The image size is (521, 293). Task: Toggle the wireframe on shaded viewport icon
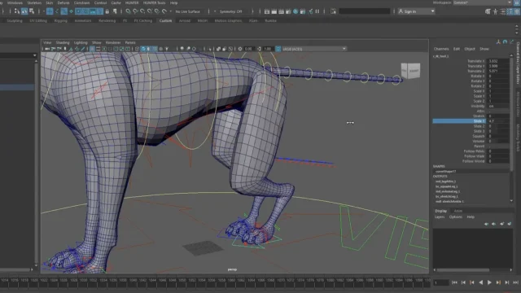tap(155, 49)
